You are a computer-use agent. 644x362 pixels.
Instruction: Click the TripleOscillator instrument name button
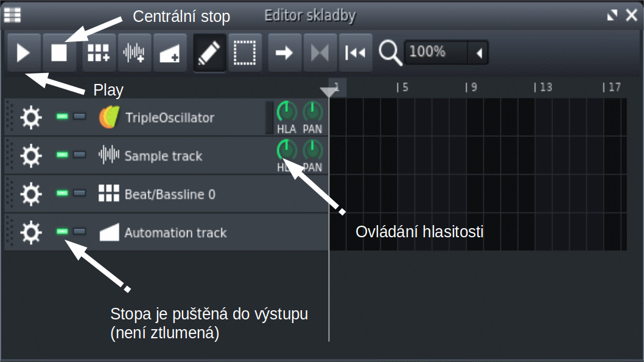[x=169, y=117]
